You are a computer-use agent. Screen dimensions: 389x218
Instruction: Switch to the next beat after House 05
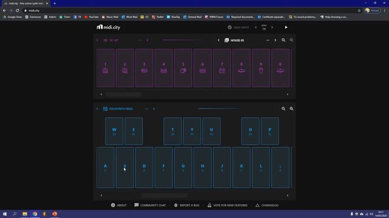275,41
